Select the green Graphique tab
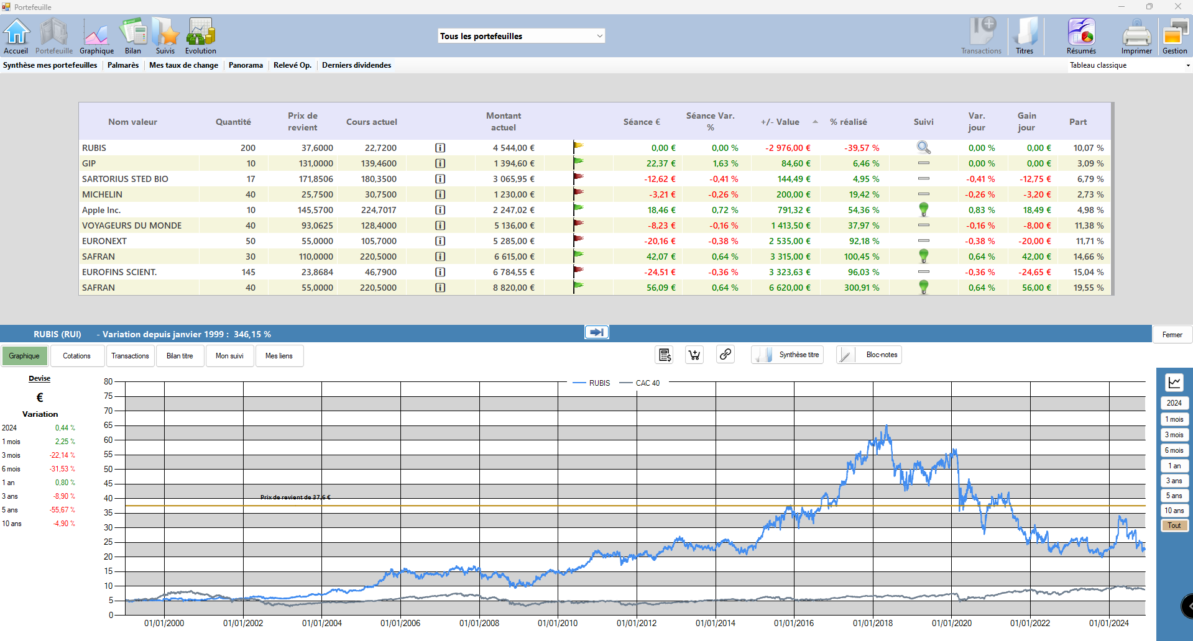This screenshot has width=1193, height=641. tap(24, 356)
